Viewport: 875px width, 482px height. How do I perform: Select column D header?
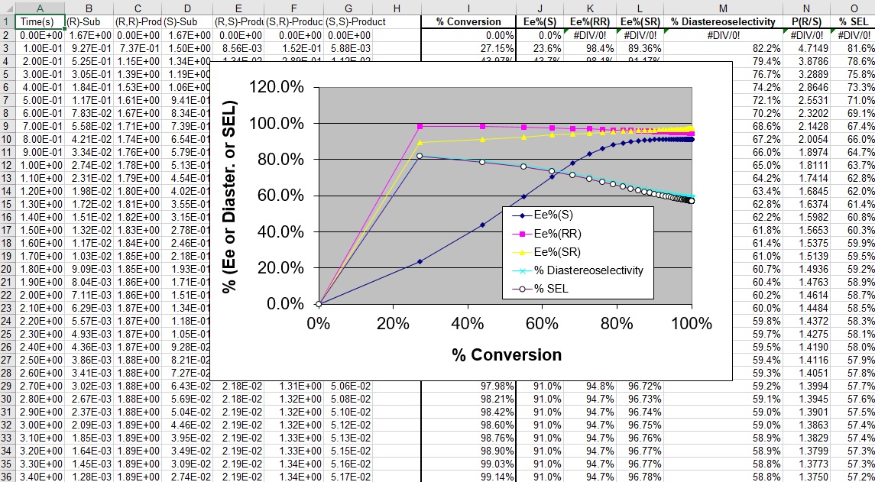pyautogui.click(x=187, y=7)
